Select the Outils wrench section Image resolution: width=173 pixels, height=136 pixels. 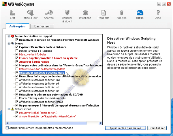tap(140, 15)
